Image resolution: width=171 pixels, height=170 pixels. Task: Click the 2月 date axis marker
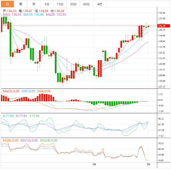[x=94, y=164]
